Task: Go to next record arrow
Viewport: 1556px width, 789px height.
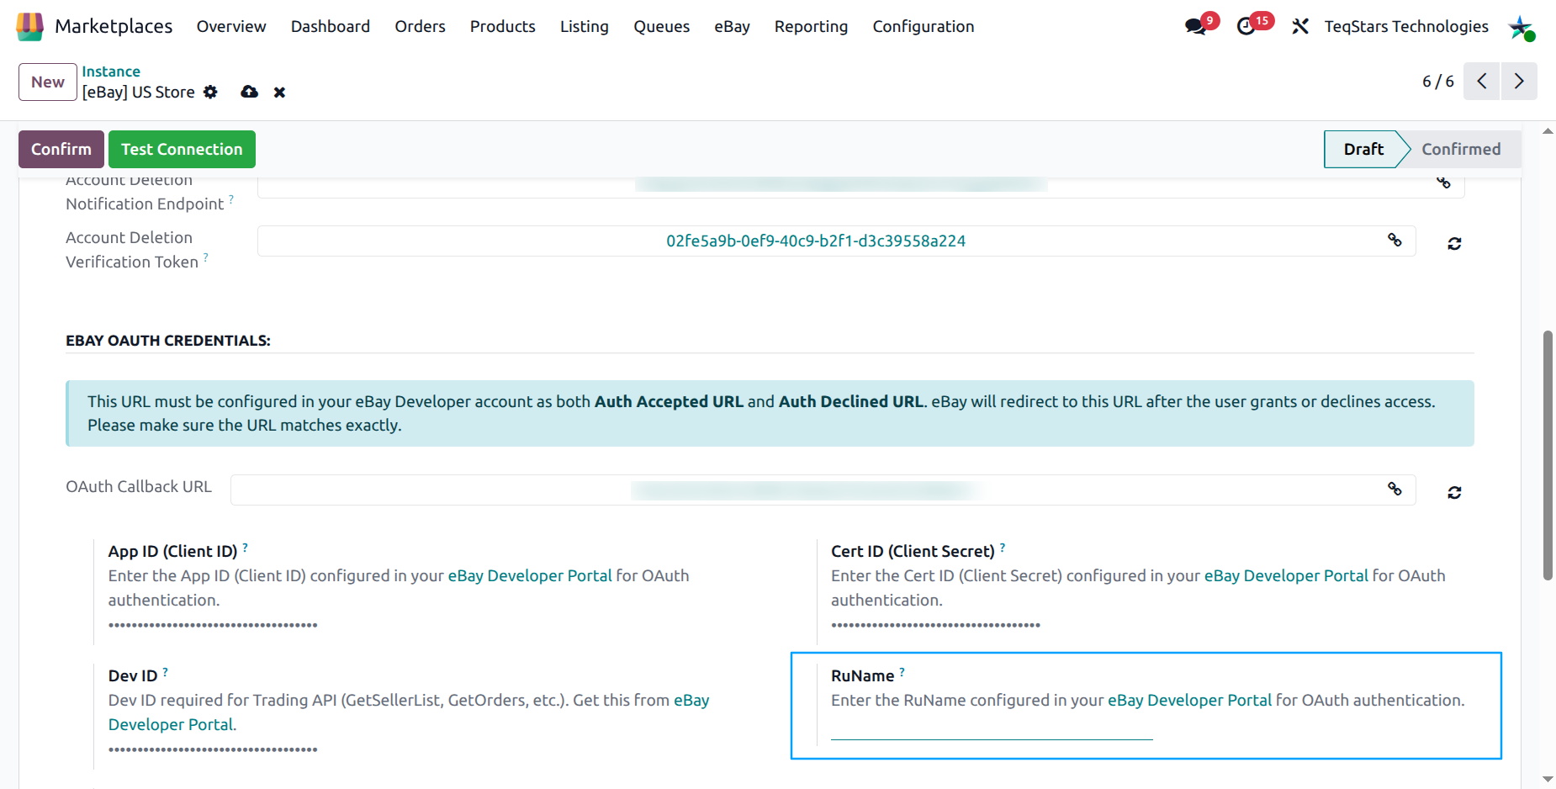Action: coord(1519,81)
